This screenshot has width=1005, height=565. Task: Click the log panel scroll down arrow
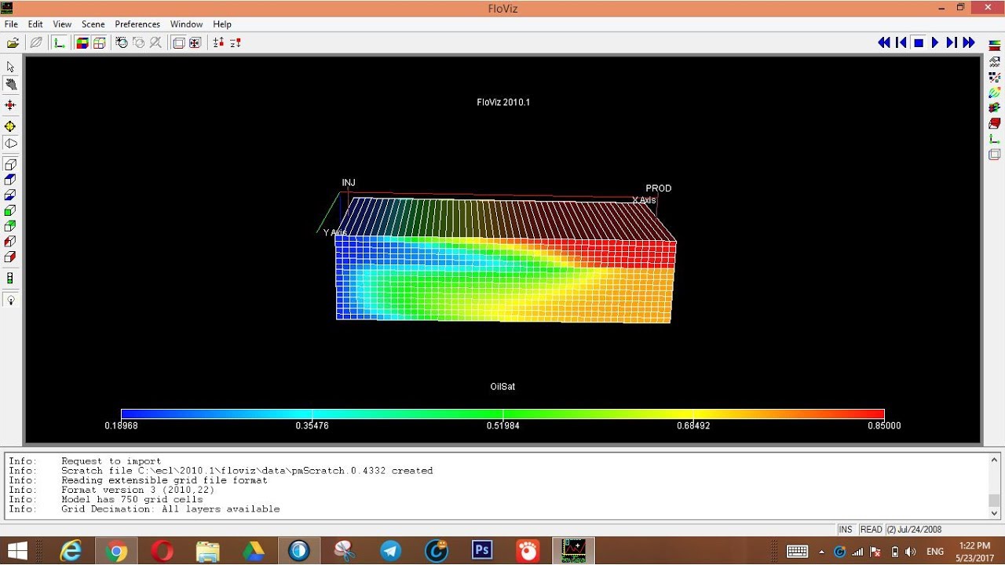(994, 513)
